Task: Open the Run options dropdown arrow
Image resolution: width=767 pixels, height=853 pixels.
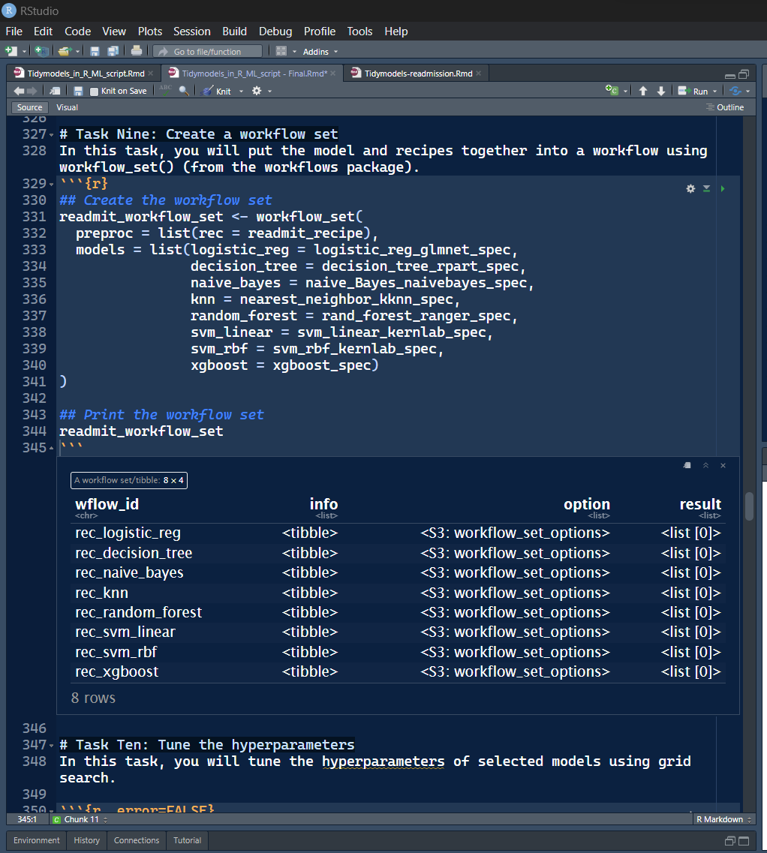Action: tap(714, 92)
